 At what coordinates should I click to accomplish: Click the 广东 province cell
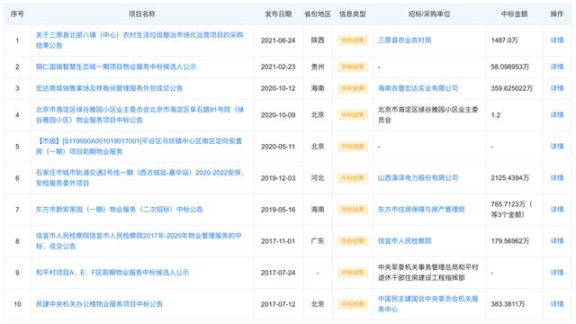pyautogui.click(x=318, y=241)
